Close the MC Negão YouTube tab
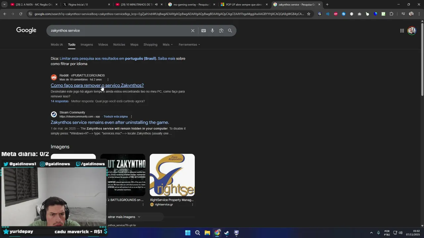Viewport: 424px width, 238px height. coord(56,5)
